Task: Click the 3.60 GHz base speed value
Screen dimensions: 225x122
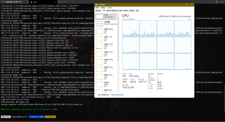Action: 160,74
